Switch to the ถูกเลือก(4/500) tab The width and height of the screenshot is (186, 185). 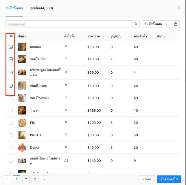(x=42, y=8)
